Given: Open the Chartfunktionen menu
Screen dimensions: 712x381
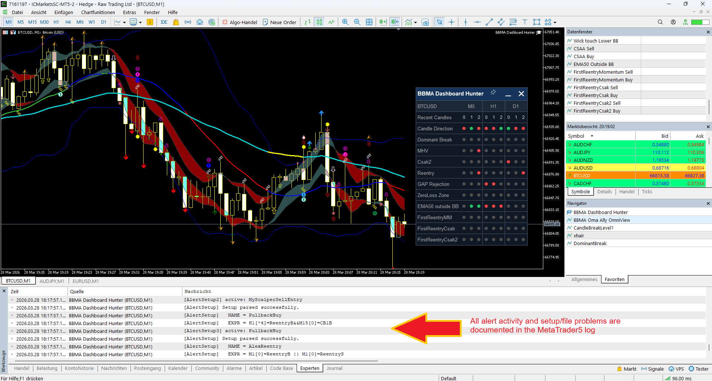Looking at the screenshot, I should pos(98,12).
